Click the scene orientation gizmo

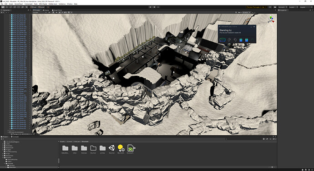(x=271, y=20)
